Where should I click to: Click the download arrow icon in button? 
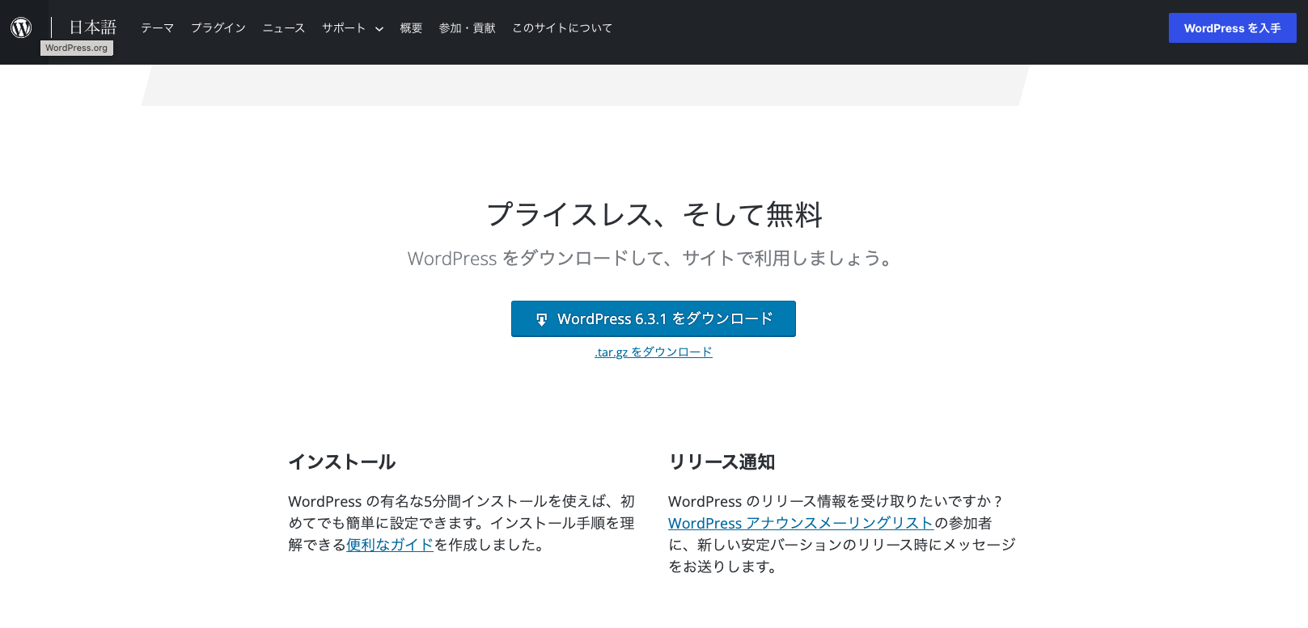(x=542, y=319)
